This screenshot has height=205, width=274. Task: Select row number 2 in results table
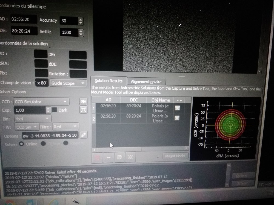click(x=94, y=119)
